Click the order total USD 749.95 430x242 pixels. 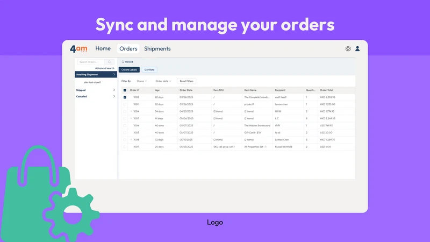[x=326, y=125]
